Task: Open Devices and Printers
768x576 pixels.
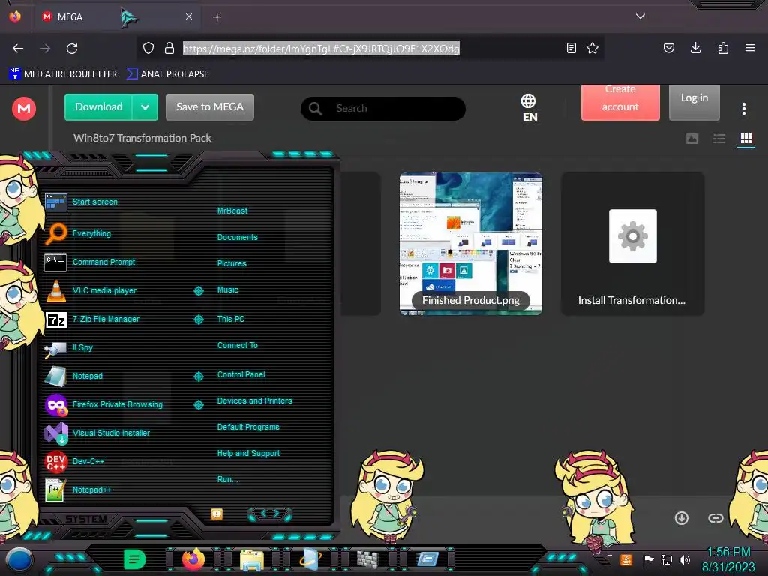Action: pyautogui.click(x=255, y=400)
